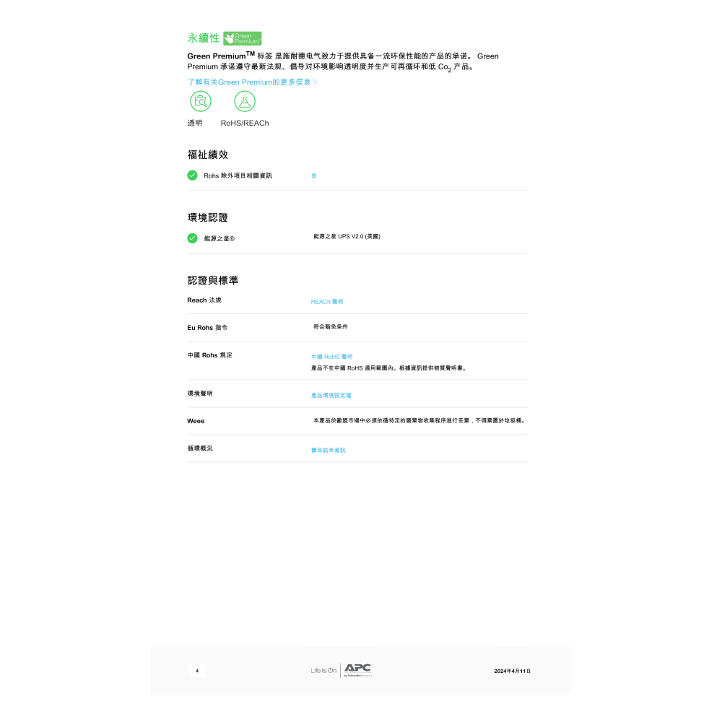Select the Life Is On brand mark
722x722 pixels.
coord(322,670)
